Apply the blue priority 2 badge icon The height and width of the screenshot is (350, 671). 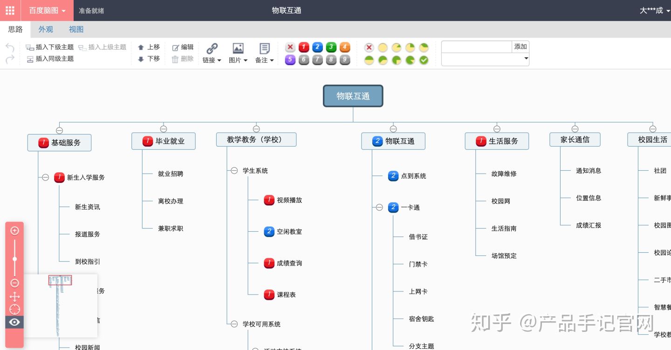pyautogui.click(x=317, y=47)
